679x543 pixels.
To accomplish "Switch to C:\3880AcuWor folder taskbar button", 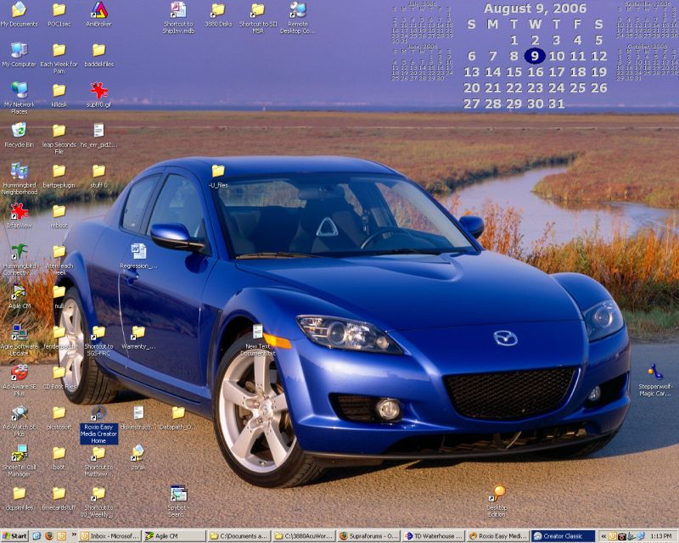I will point(303,536).
